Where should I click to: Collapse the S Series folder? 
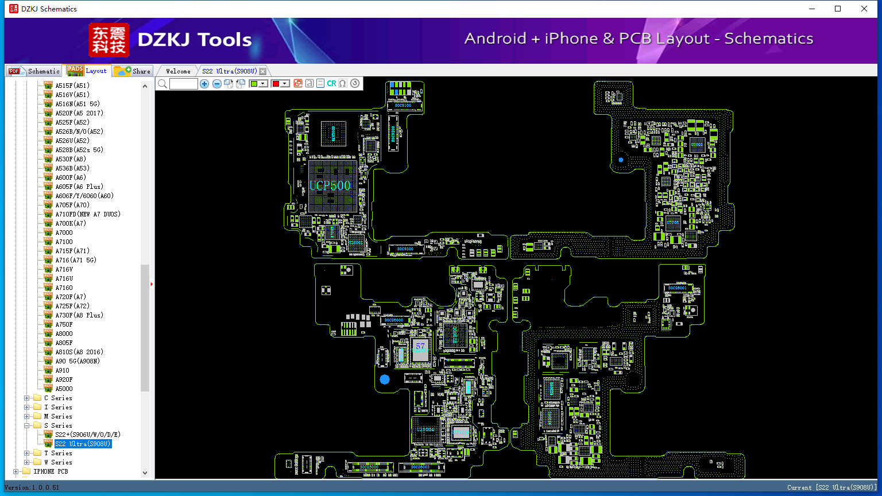[x=27, y=425]
